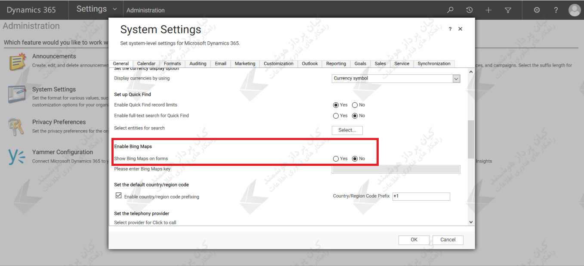Screen dimensions: 584x266
Task: Open the advanced find funnel icon
Action: click(508, 10)
